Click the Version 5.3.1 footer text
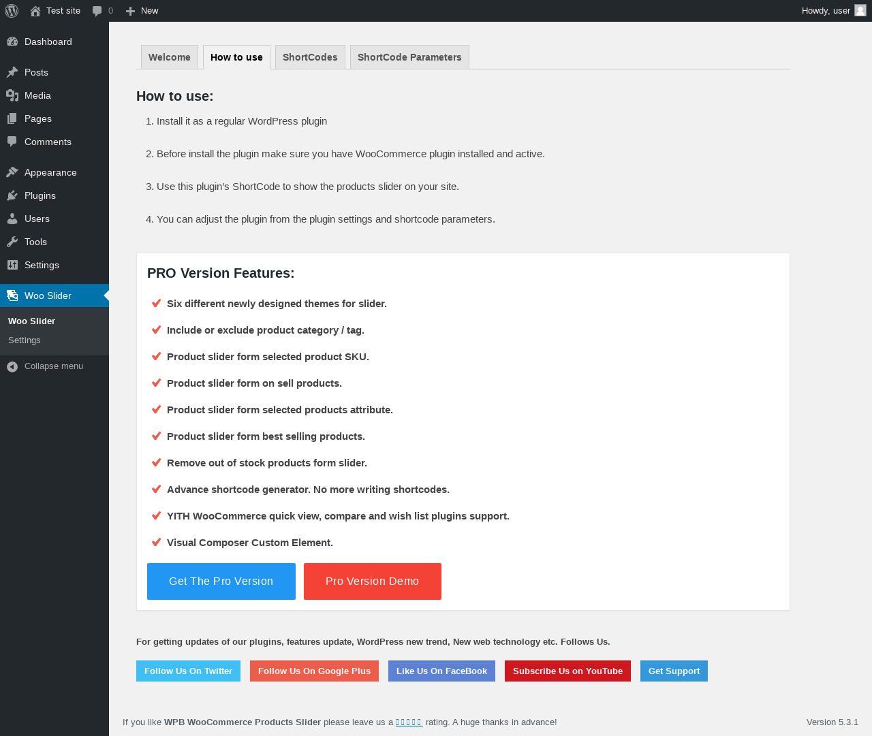Image resolution: width=872 pixels, height=736 pixels. pos(832,722)
